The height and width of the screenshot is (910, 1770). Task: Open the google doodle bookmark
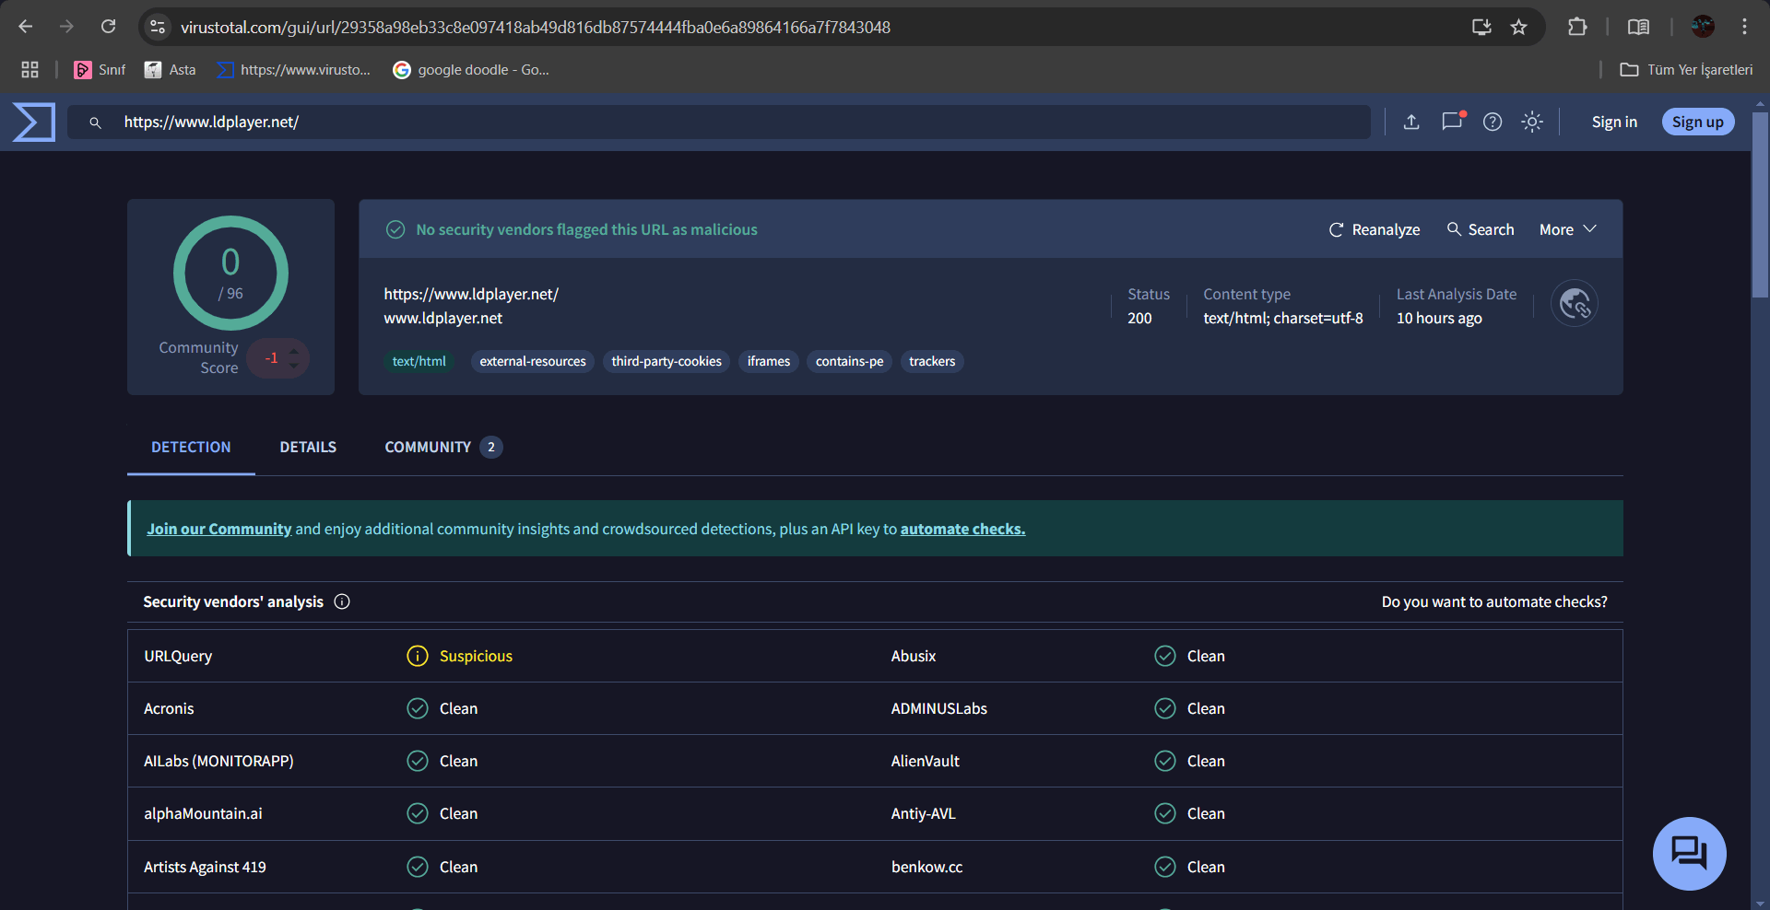tap(471, 70)
